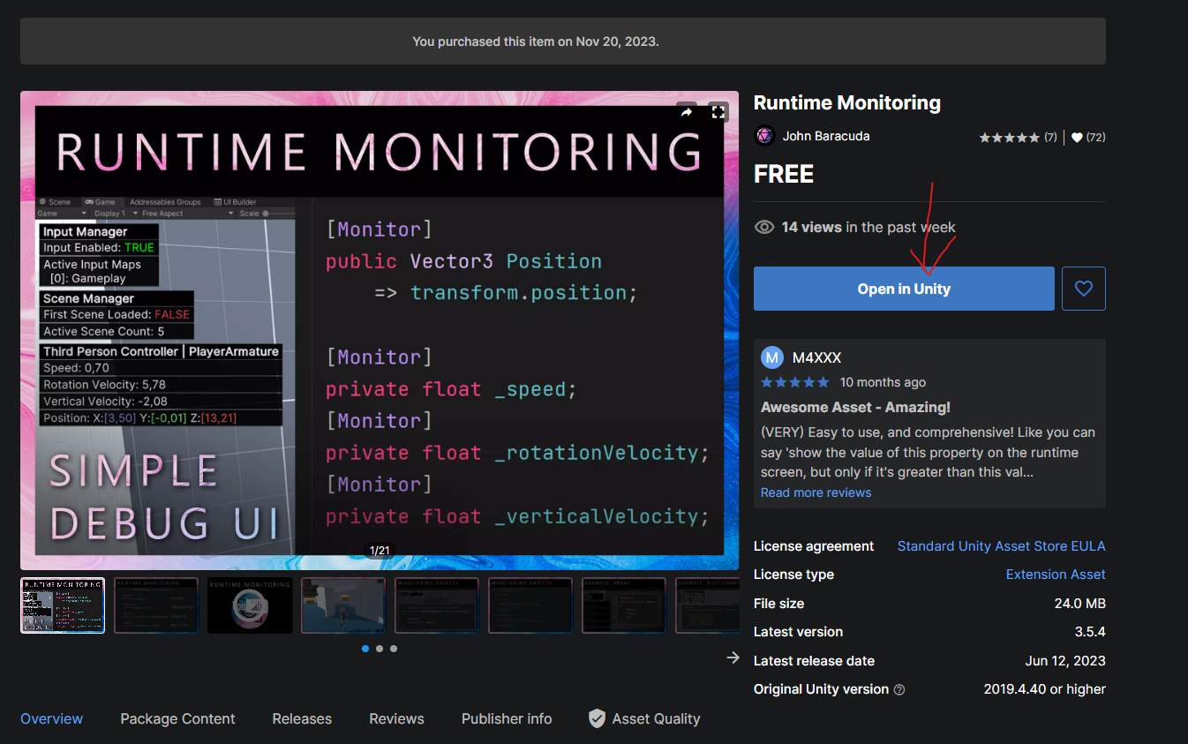Select the fifth thumbnail Monitoring Objects
The height and width of the screenshot is (744, 1188).
pyautogui.click(x=437, y=605)
